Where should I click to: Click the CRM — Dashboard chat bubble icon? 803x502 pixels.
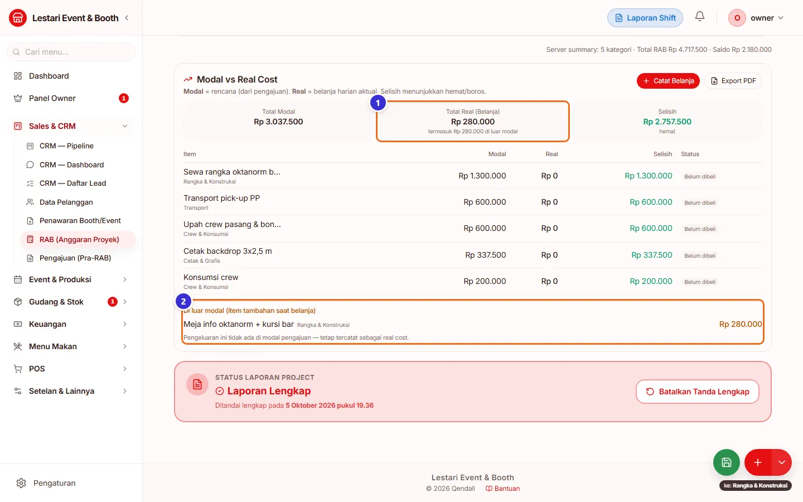pos(30,165)
